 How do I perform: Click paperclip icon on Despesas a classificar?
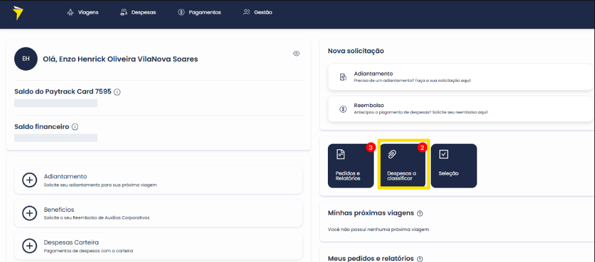tap(392, 154)
